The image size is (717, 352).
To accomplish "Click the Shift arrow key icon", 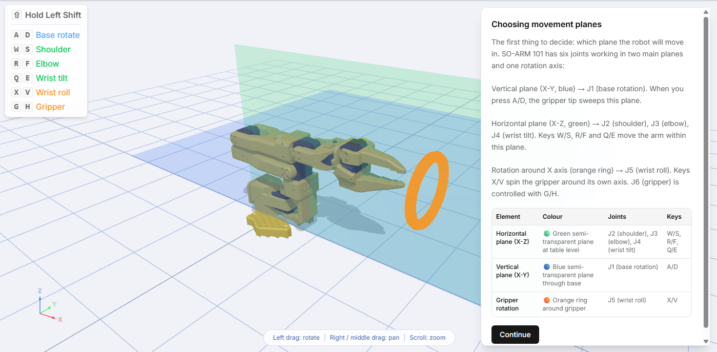I will point(16,15).
